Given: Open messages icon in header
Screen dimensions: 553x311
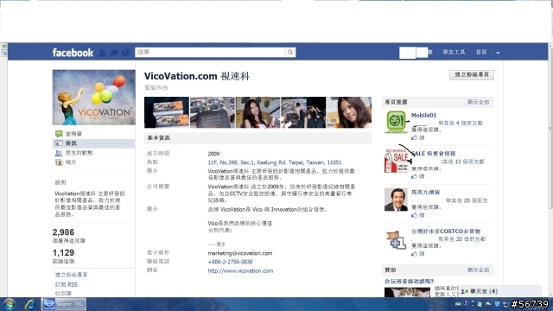Looking at the screenshot, I should (x=114, y=53).
